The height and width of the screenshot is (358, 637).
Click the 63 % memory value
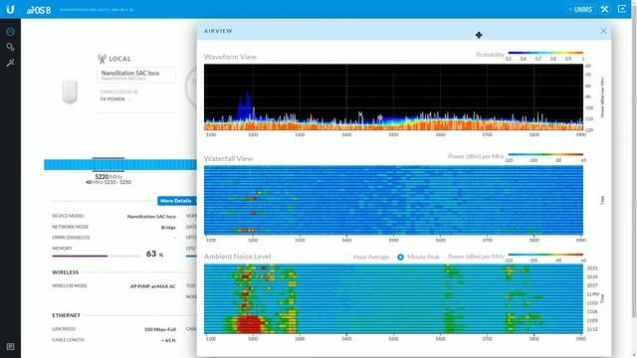pyautogui.click(x=155, y=255)
